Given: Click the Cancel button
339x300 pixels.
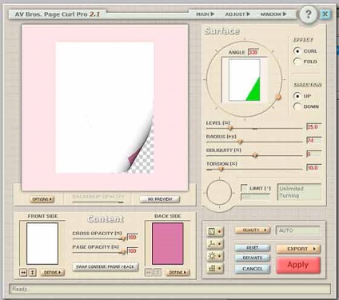Looking at the screenshot, I should tap(253, 269).
